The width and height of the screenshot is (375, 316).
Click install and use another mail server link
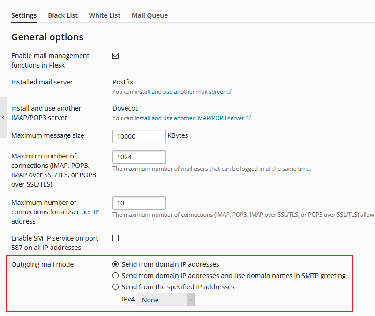[180, 92]
